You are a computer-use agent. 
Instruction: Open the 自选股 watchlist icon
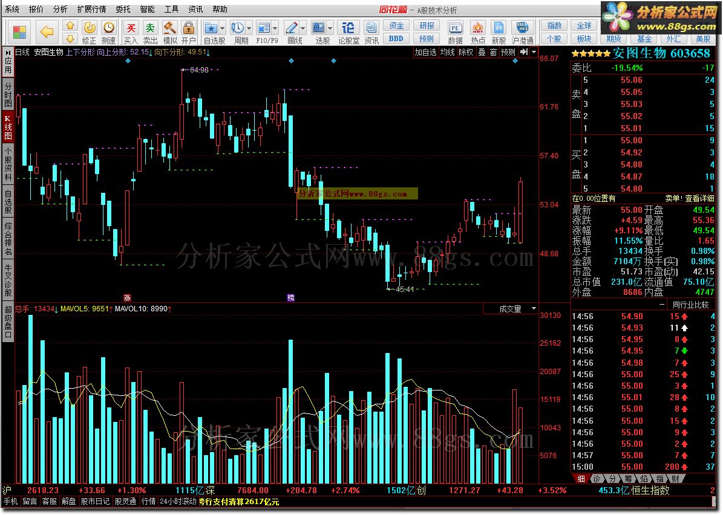pos(211,28)
